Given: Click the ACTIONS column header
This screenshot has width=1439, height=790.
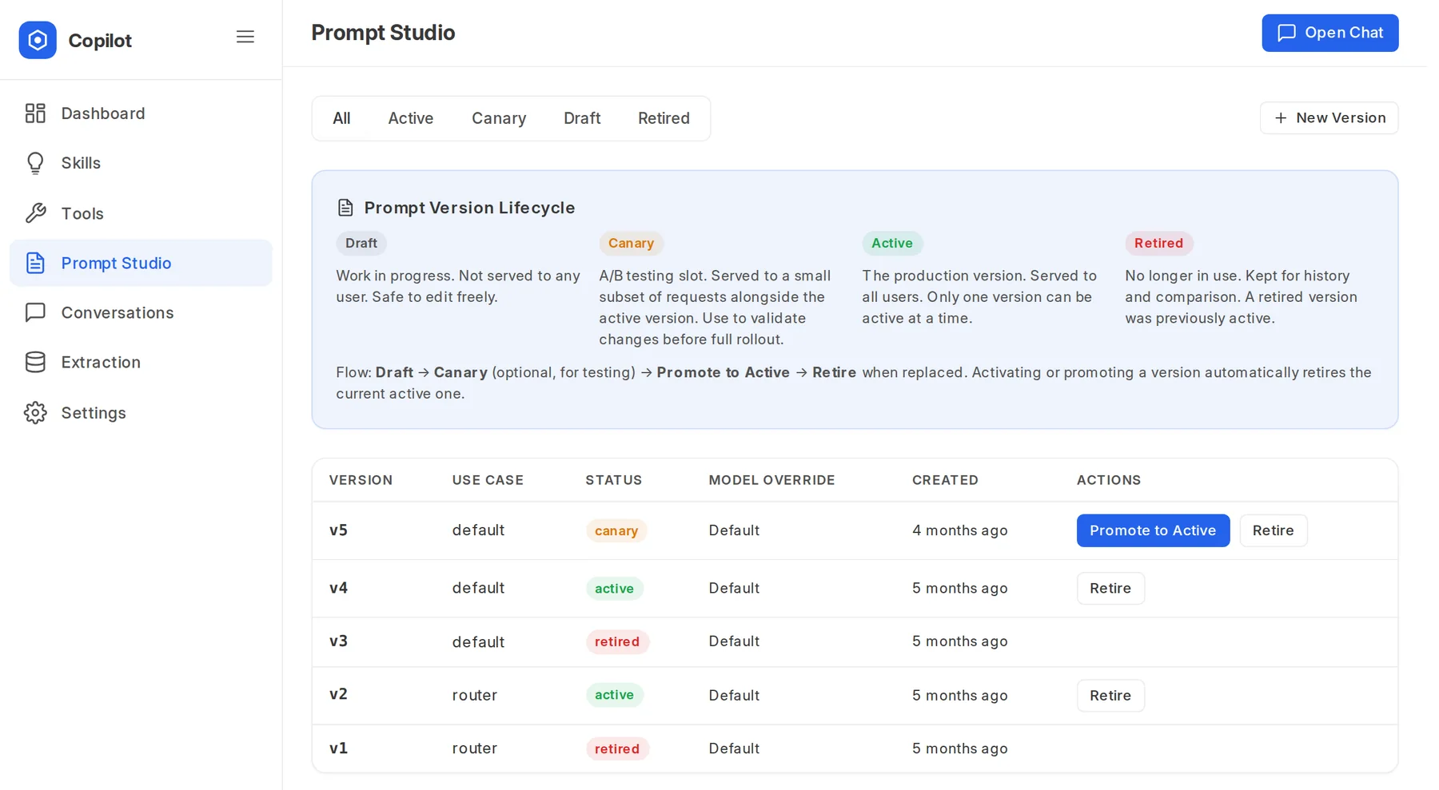Looking at the screenshot, I should [x=1109, y=480].
